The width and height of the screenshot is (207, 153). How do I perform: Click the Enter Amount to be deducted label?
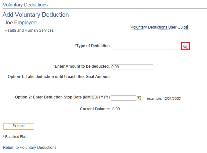pos(81,66)
